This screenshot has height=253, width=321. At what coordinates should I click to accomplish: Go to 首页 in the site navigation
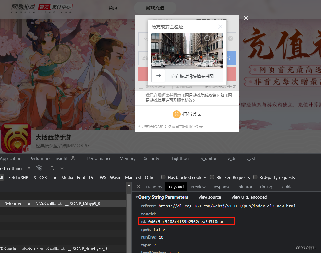coord(113,8)
